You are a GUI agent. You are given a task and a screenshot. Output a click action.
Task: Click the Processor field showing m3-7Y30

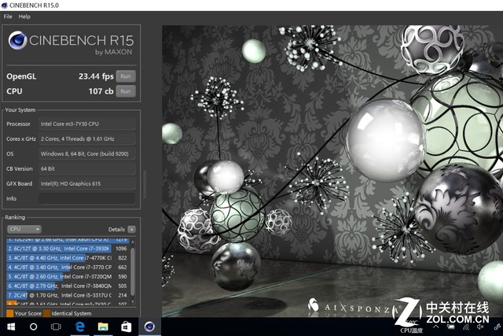pyautogui.click(x=87, y=124)
